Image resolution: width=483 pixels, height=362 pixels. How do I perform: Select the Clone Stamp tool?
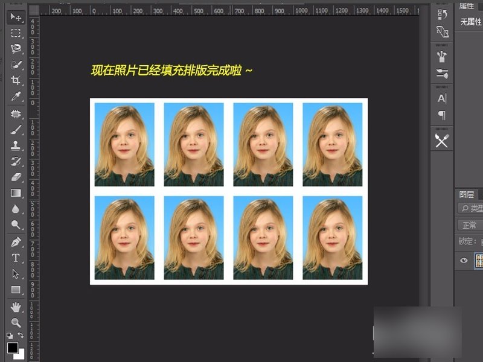(14, 144)
